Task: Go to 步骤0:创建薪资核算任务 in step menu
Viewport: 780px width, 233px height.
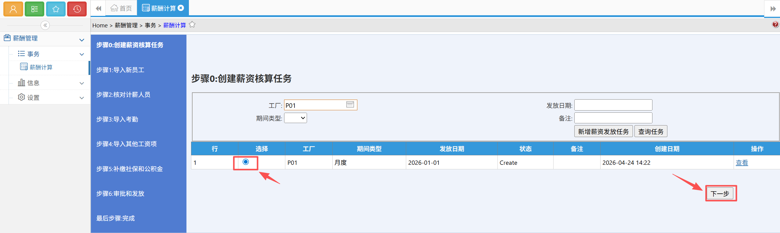Action: click(x=130, y=45)
